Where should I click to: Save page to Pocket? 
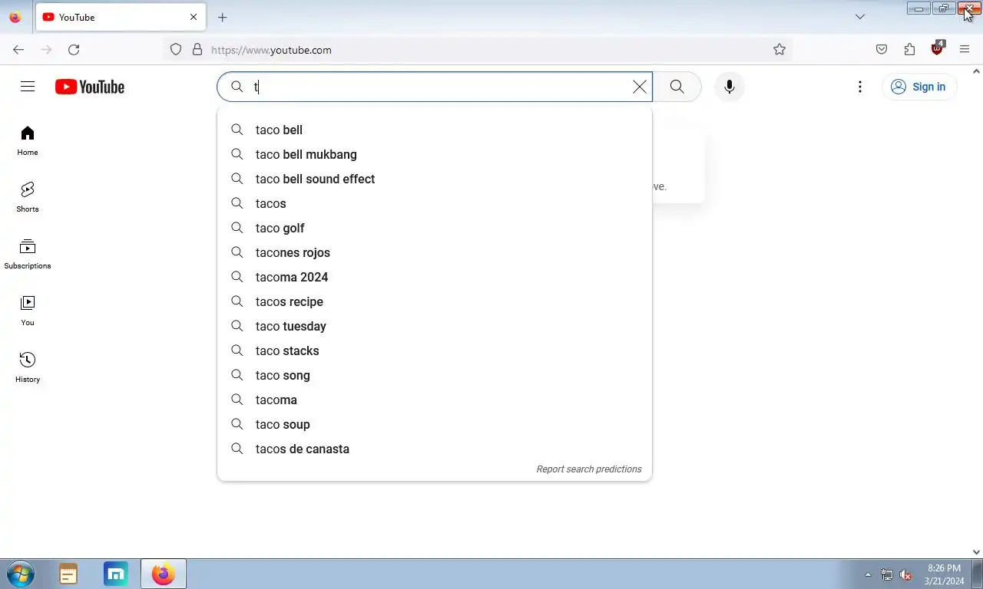882,50
